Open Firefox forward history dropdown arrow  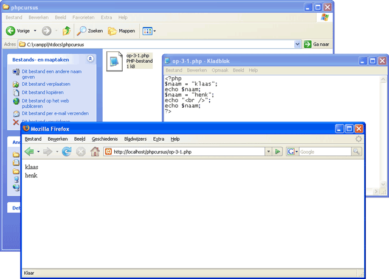(x=57, y=152)
